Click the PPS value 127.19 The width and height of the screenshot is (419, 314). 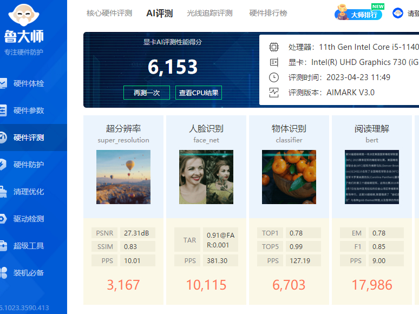point(303,260)
